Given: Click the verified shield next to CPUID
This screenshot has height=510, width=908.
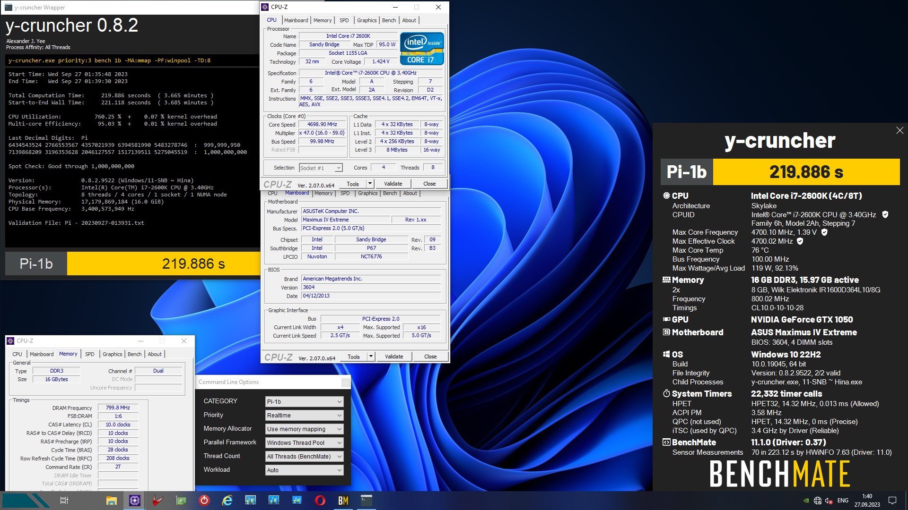Looking at the screenshot, I should point(885,214).
